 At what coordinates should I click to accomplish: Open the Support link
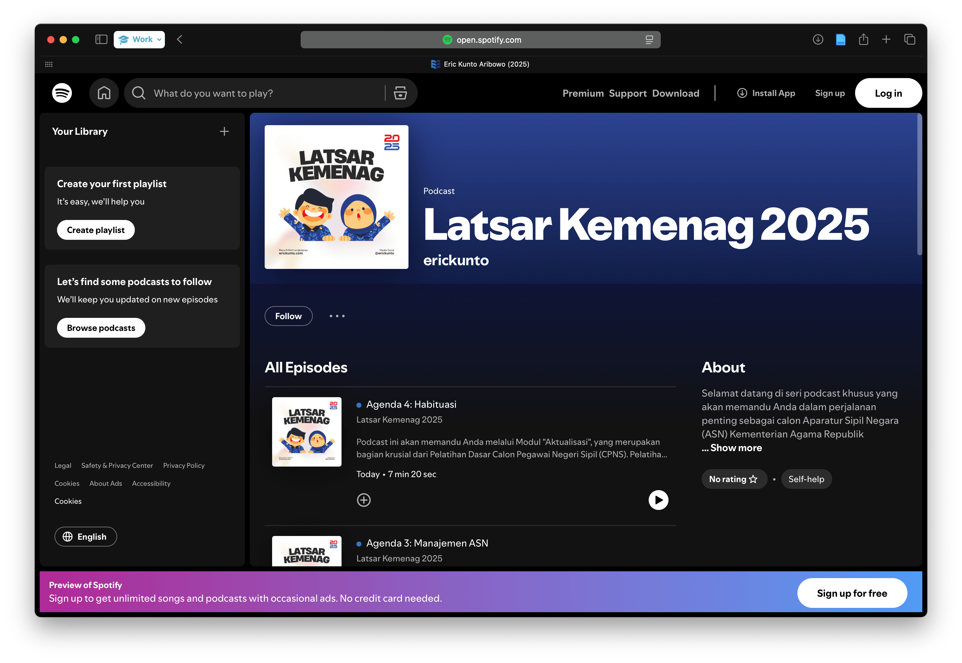[628, 93]
